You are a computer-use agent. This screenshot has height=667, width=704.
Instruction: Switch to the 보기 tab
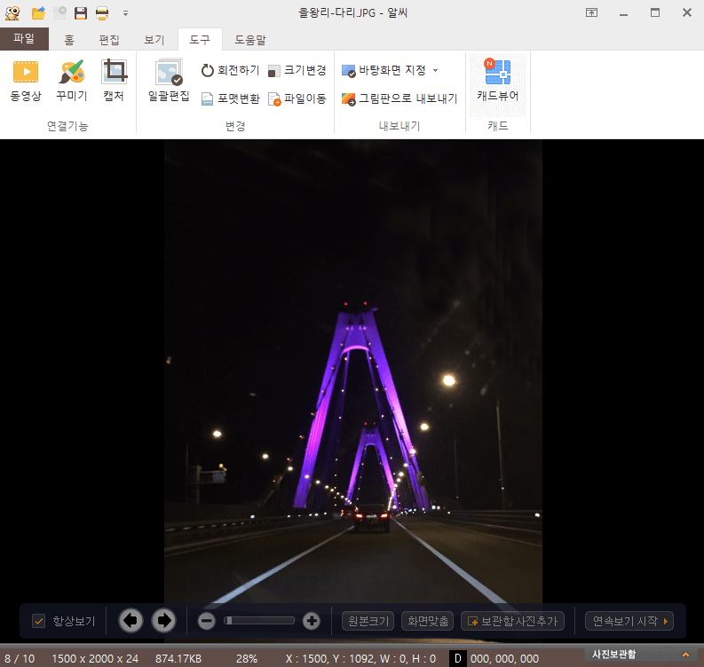154,40
